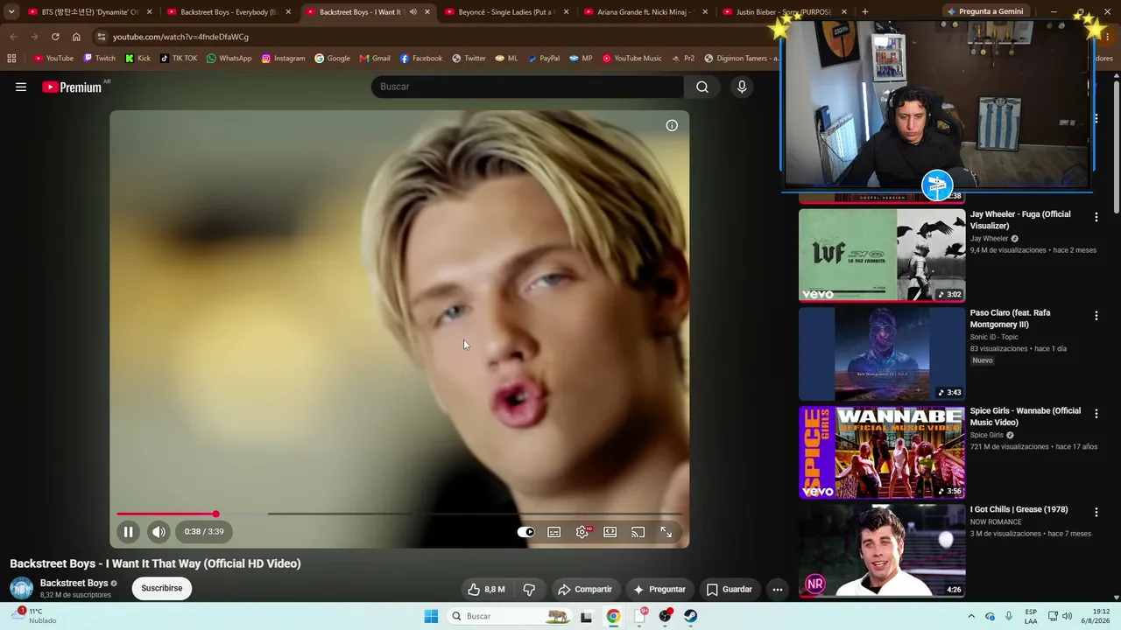Viewport: 1121px width, 630px height.
Task: Mute the playing tab's audio indicator
Action: pos(412,12)
